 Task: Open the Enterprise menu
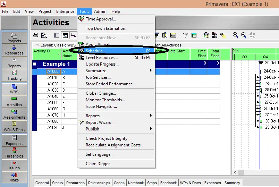tap(65, 11)
